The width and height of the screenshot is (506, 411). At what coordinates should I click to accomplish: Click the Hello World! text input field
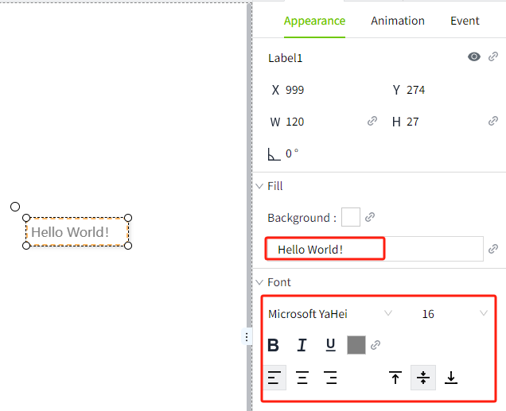click(374, 250)
